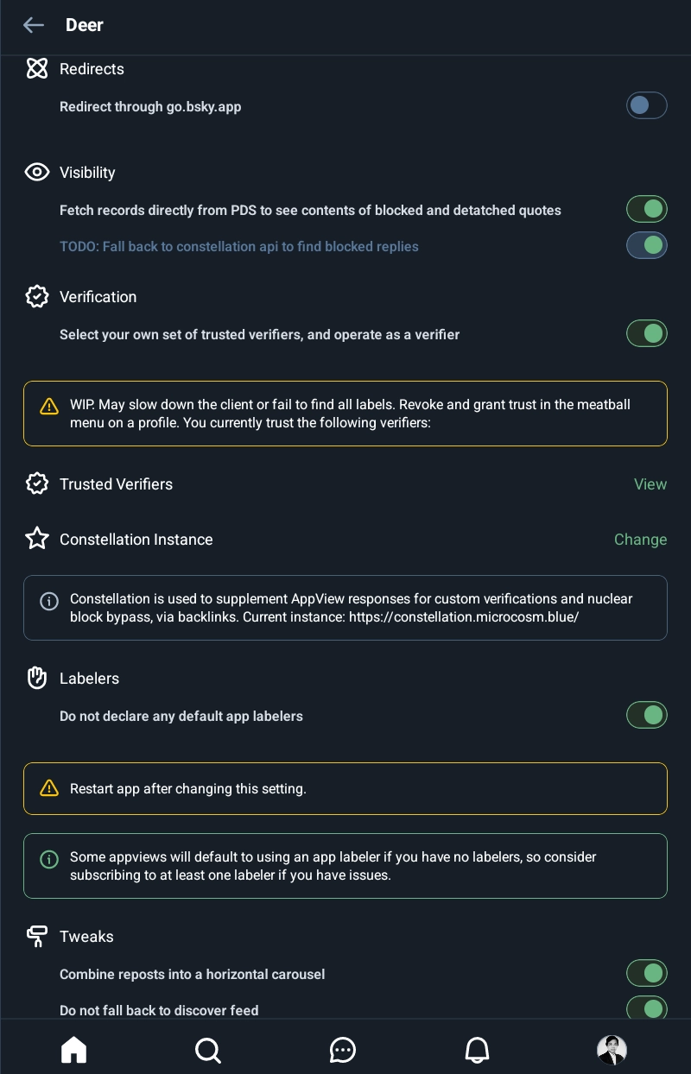Toggle combine reposts into horizontal carousel
The width and height of the screenshot is (691, 1074).
click(647, 973)
